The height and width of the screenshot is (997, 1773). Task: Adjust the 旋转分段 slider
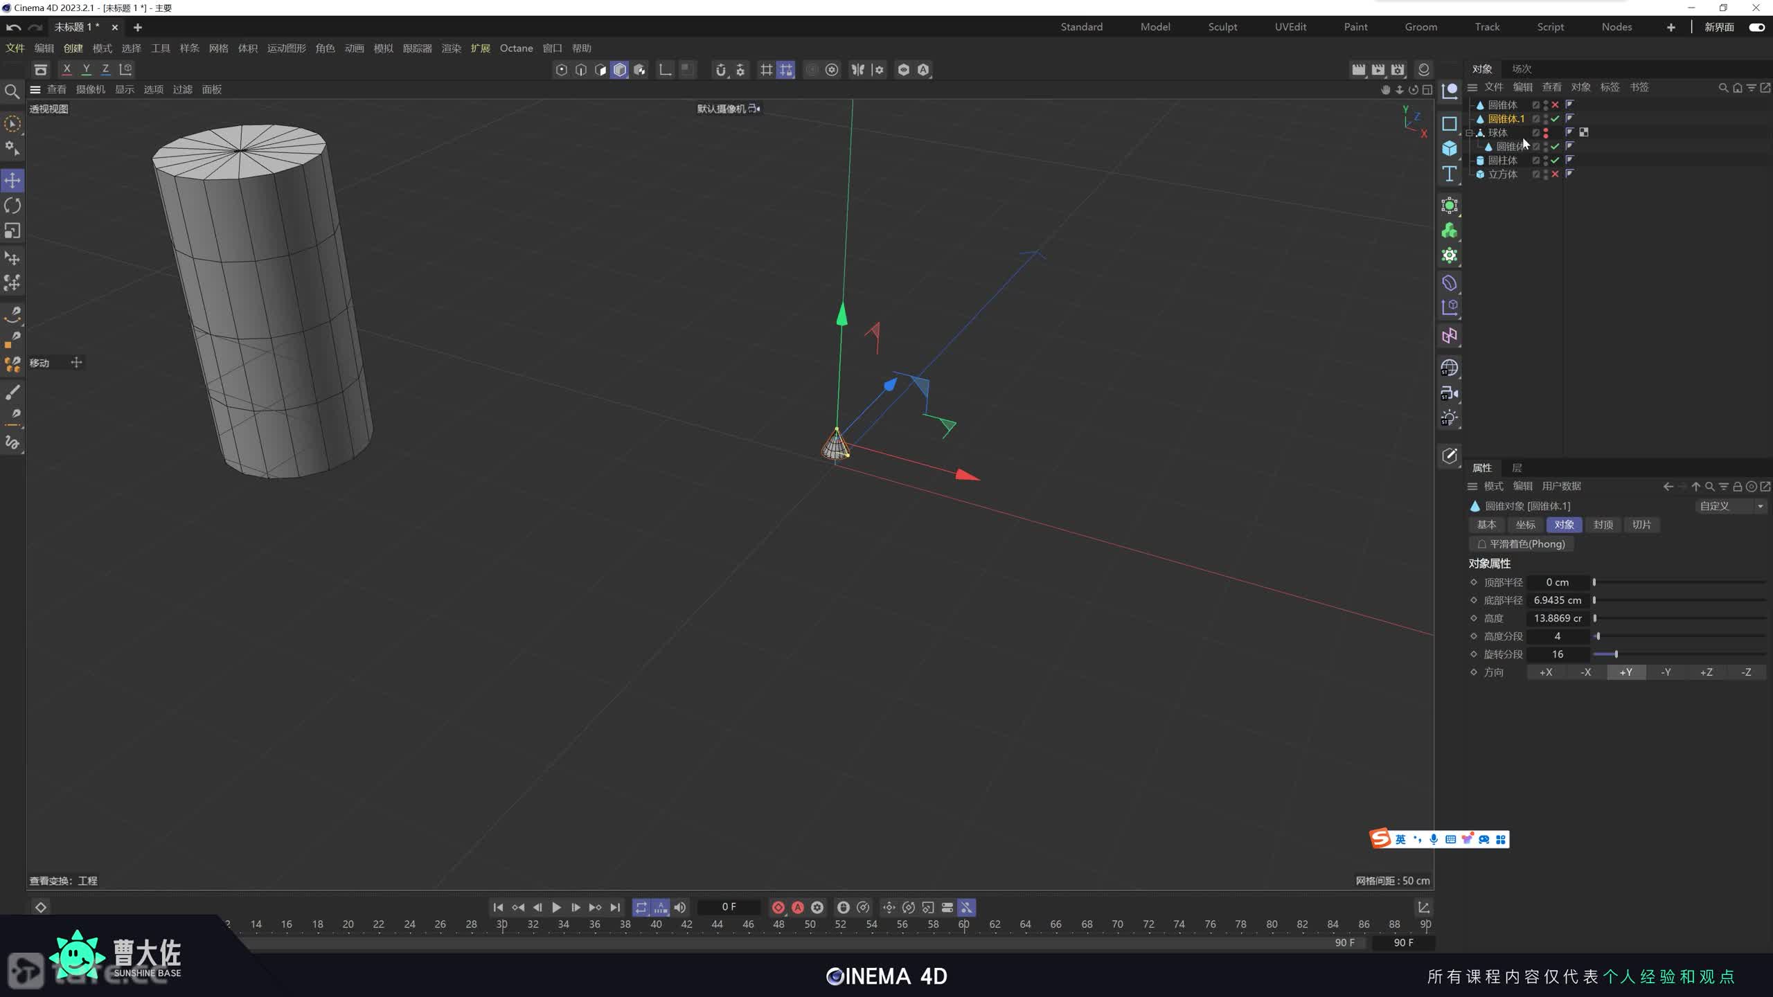click(x=1616, y=654)
